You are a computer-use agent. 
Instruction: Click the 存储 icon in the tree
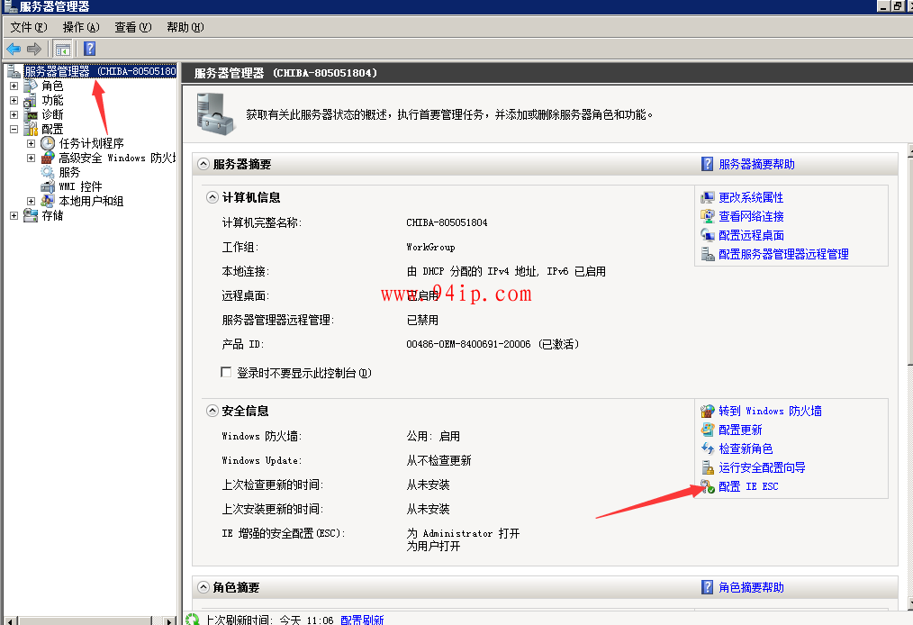(x=31, y=215)
